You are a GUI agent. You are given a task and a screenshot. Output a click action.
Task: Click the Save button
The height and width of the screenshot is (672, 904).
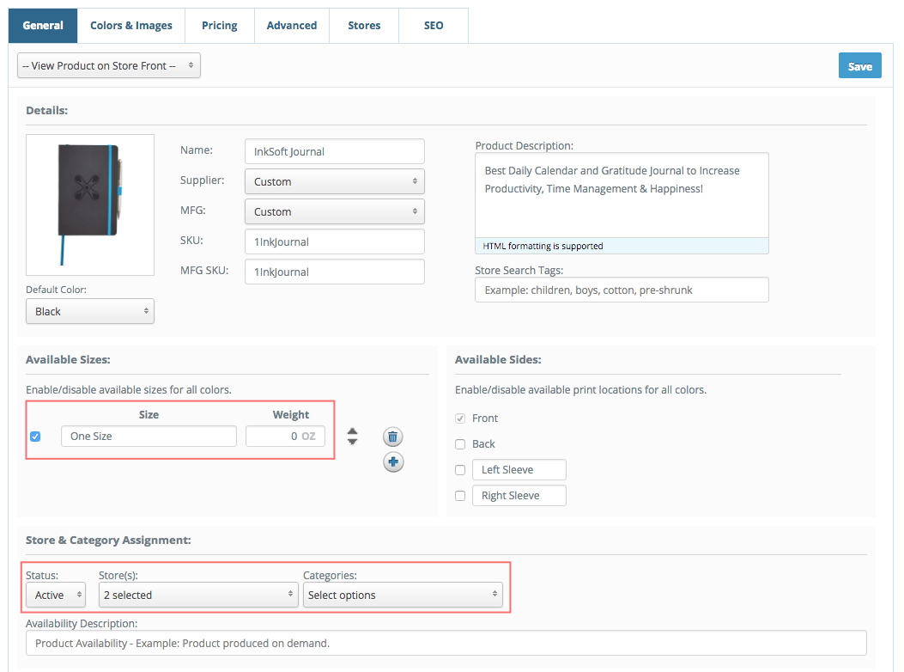[x=859, y=66]
